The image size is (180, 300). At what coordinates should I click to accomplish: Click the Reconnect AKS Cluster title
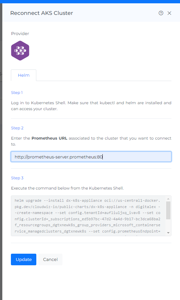point(42,13)
